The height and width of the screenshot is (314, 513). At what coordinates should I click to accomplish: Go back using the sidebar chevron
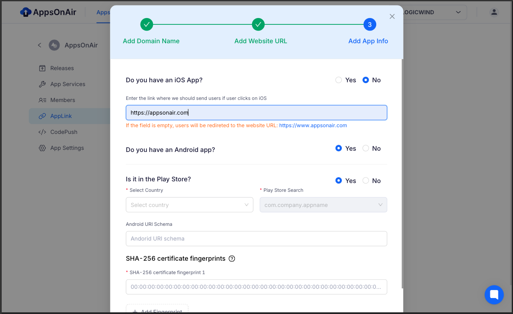point(39,45)
